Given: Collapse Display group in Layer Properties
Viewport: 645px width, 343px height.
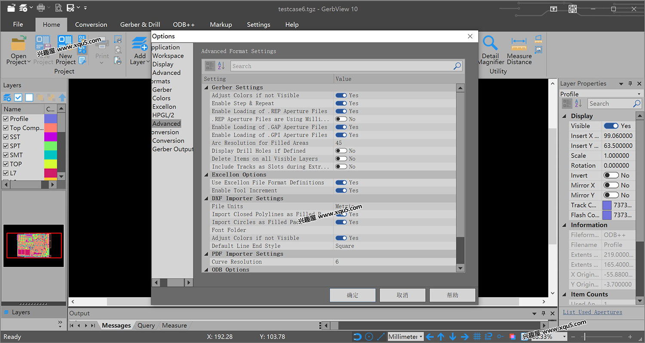Looking at the screenshot, I should (x=565, y=116).
